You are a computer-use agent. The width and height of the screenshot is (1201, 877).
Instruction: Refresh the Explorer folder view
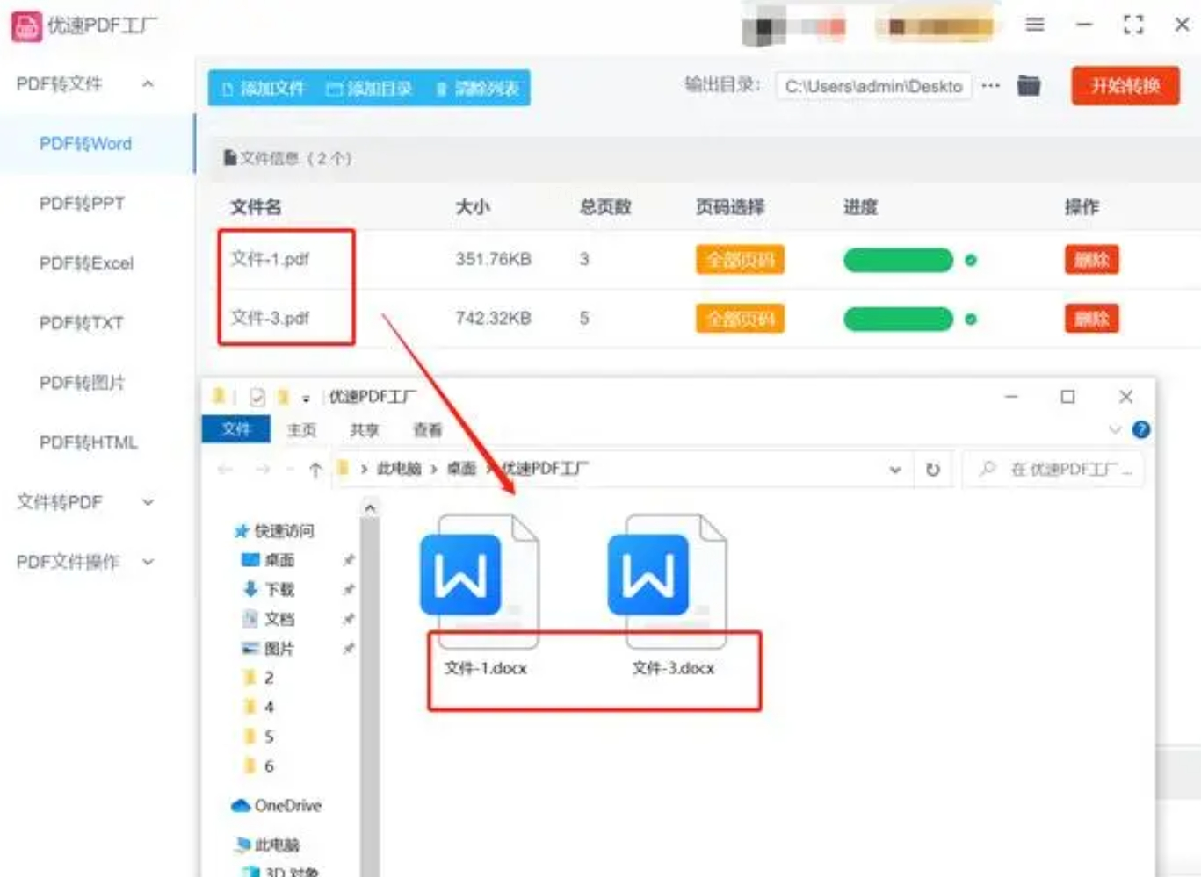coord(933,470)
